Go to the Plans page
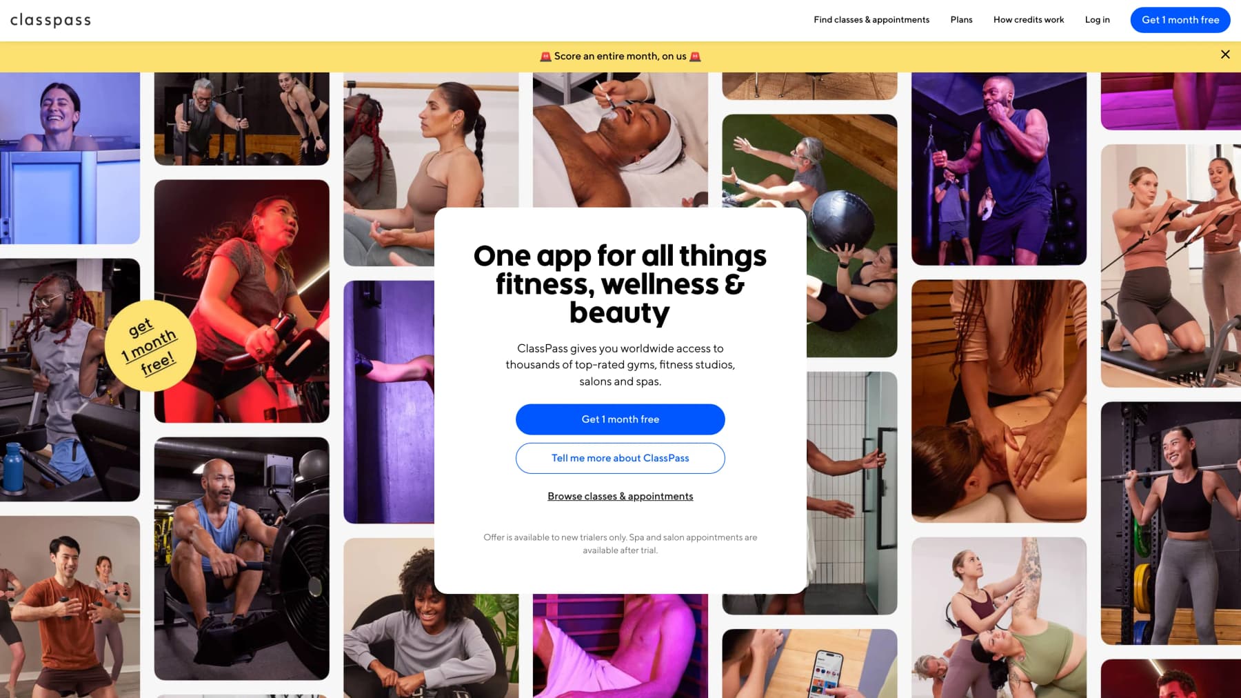This screenshot has height=698, width=1241. click(961, 20)
